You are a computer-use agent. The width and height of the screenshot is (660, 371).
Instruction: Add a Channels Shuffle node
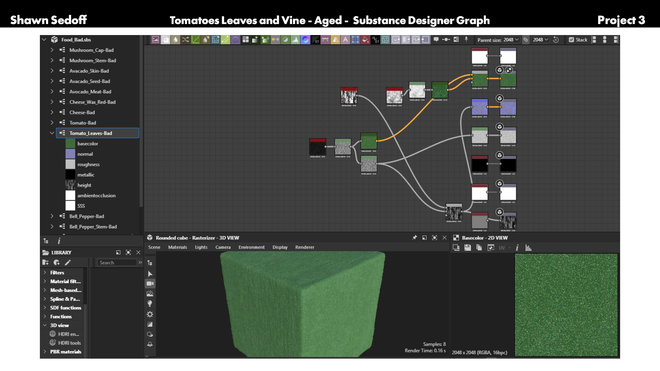[x=185, y=40]
